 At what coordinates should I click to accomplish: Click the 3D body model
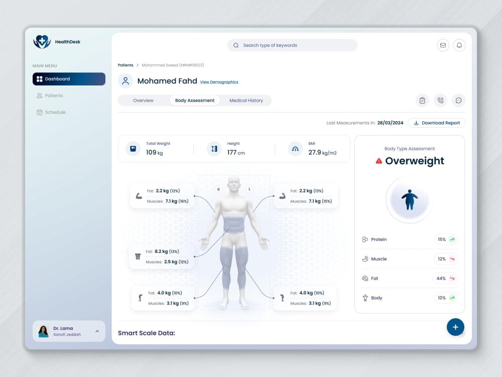pos(234,243)
